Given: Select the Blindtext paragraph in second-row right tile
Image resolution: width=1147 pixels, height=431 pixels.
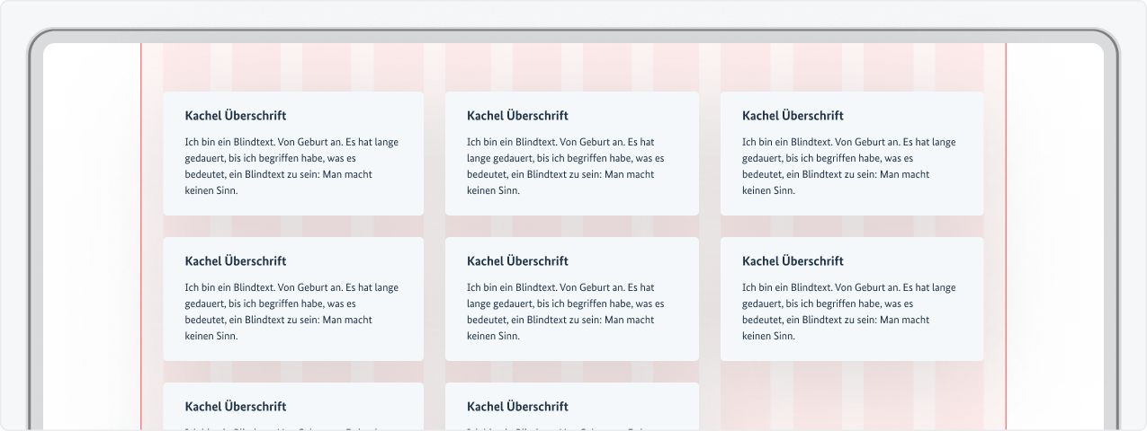Looking at the screenshot, I should point(848,312).
